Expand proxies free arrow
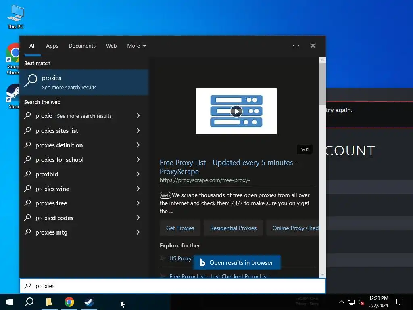This screenshot has height=310, width=413. click(138, 203)
